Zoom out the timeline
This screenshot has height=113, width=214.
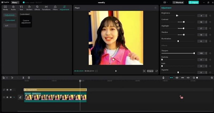point(194,78)
